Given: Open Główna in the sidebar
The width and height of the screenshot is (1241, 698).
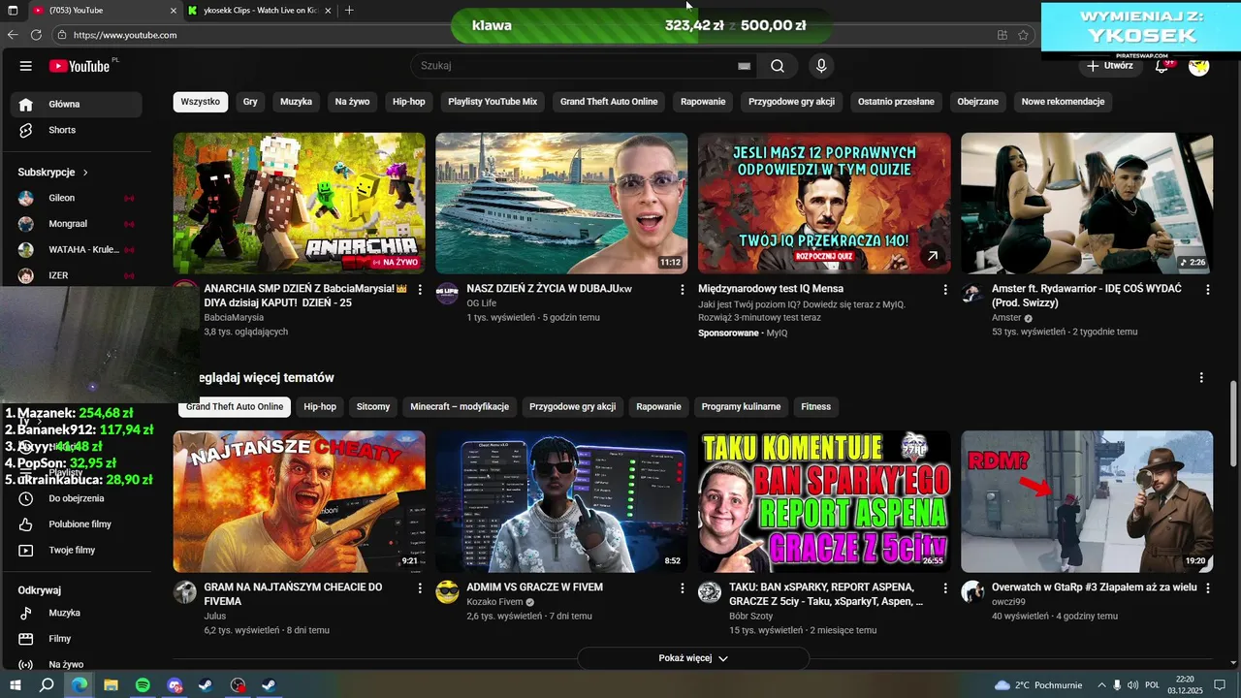Looking at the screenshot, I should [76, 105].
